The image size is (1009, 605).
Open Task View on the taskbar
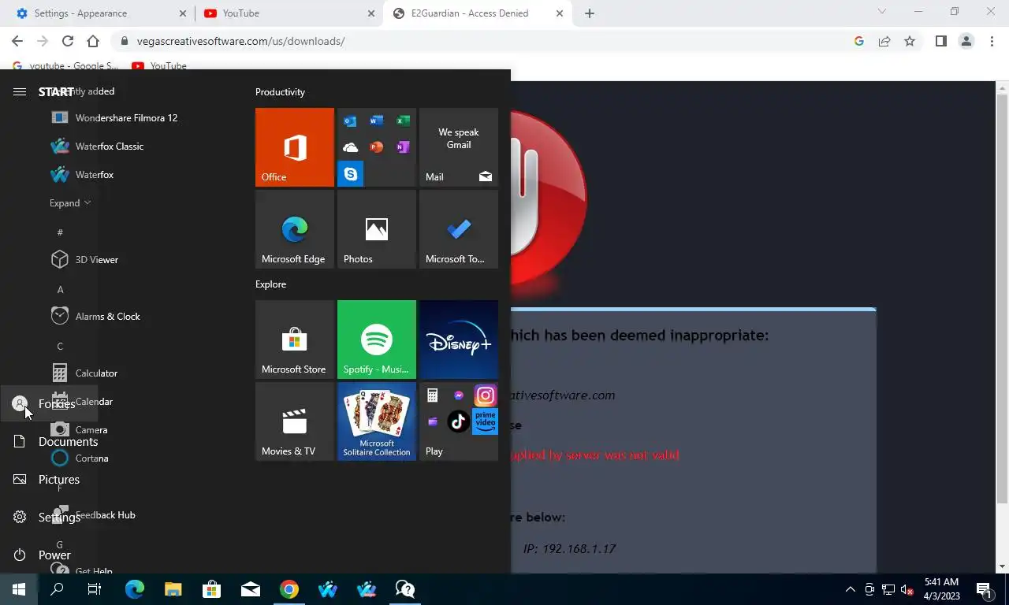click(95, 589)
